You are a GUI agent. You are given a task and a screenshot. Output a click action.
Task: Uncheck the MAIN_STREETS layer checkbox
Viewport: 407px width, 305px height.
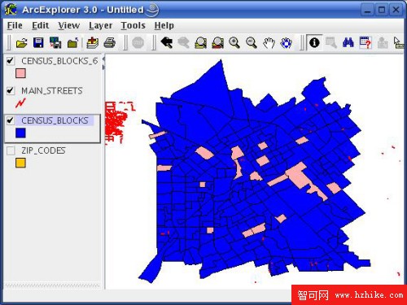[11, 90]
